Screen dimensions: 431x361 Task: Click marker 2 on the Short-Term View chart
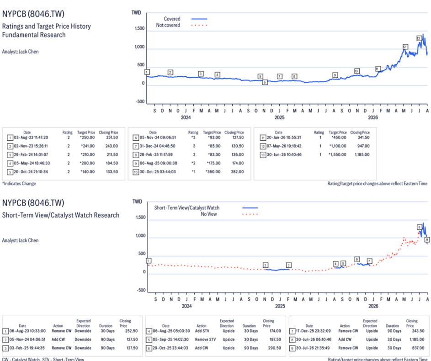pyautogui.click(x=265, y=265)
